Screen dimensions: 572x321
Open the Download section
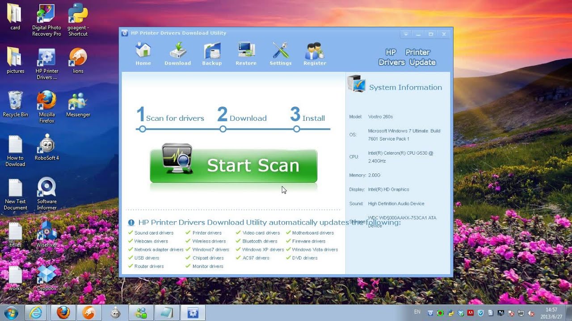(177, 54)
